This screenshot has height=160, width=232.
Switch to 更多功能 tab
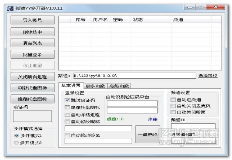point(95,86)
